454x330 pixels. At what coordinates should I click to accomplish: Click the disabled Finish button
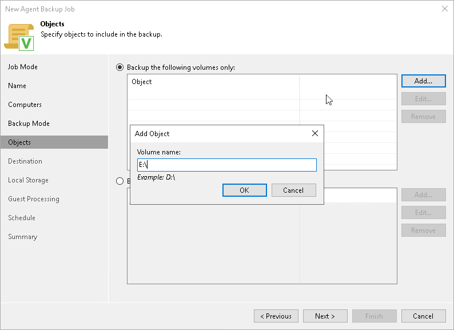click(x=375, y=316)
